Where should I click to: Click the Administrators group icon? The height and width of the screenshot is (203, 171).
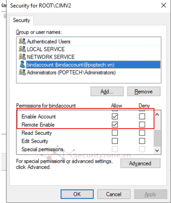point(22,72)
